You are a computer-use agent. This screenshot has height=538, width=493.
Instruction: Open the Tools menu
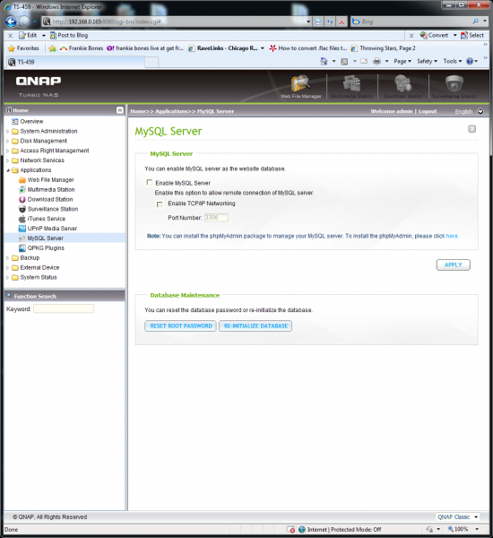tap(453, 61)
